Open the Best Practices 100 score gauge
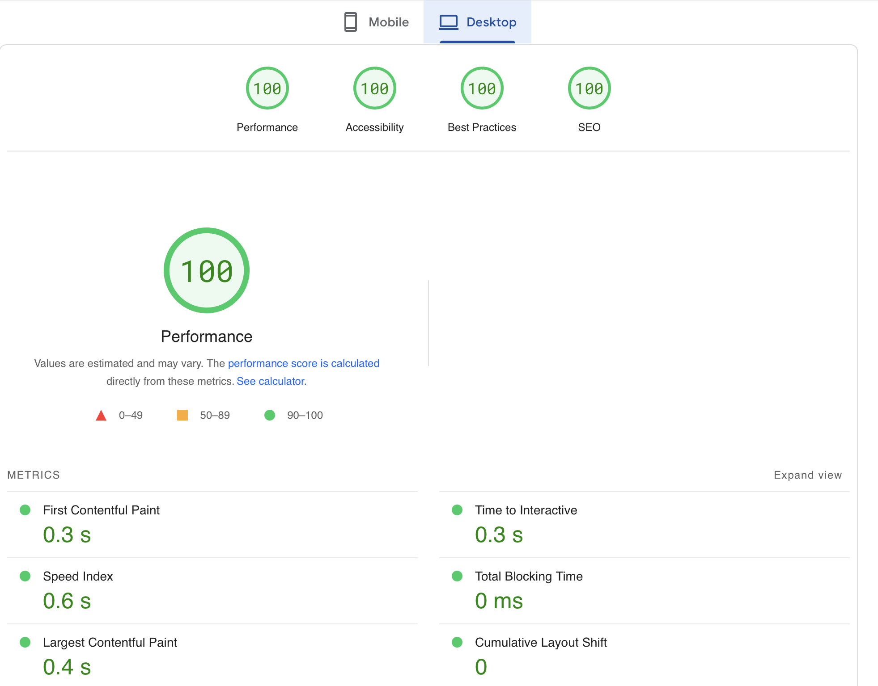 click(x=482, y=88)
